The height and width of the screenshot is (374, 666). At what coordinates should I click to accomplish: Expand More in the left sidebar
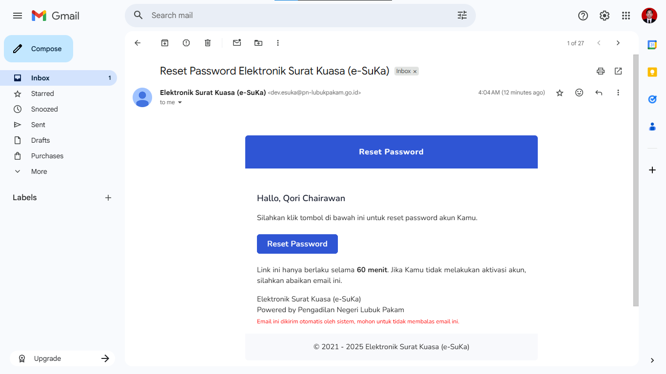39,171
